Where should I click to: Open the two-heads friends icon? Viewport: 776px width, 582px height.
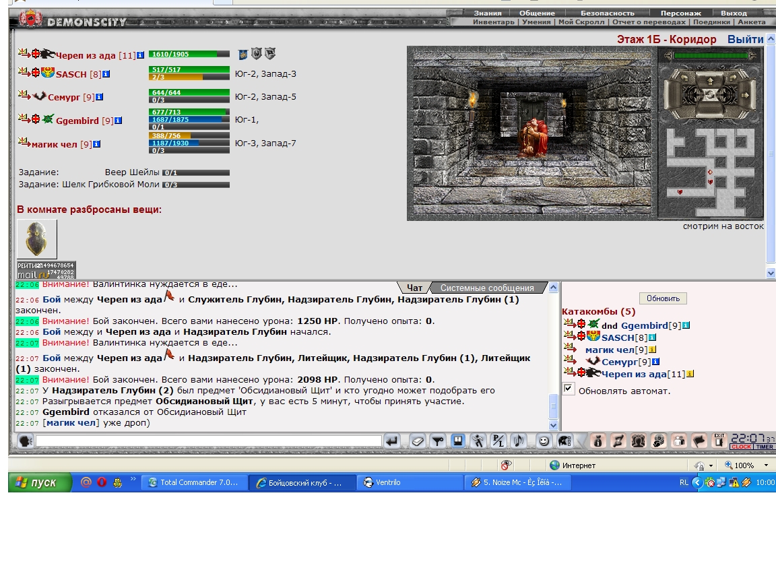[x=639, y=441]
